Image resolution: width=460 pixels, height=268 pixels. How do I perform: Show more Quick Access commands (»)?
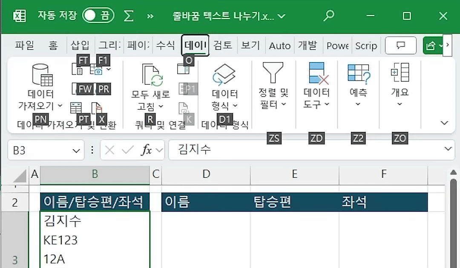pos(150,16)
